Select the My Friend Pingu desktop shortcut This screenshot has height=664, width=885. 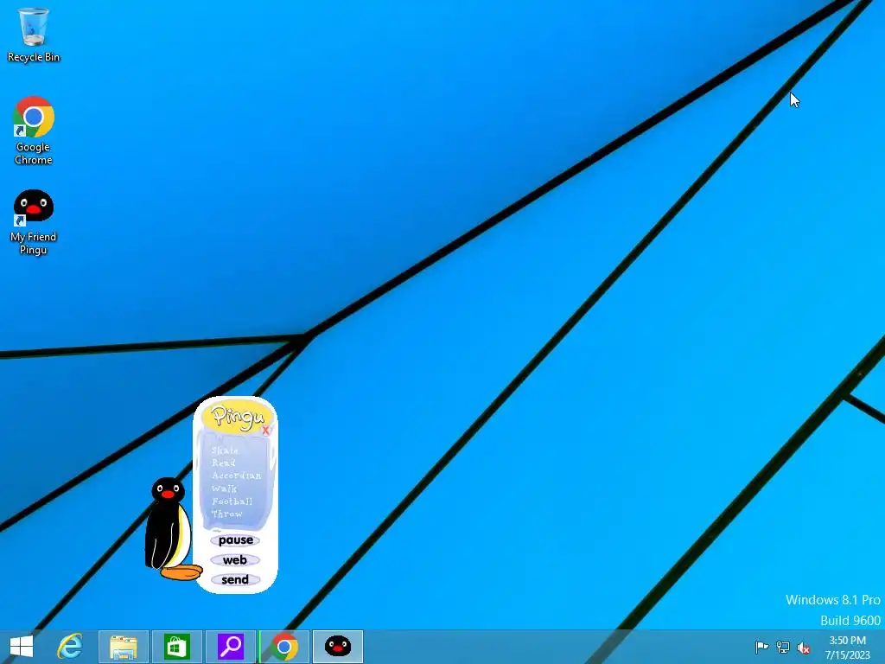click(x=34, y=222)
